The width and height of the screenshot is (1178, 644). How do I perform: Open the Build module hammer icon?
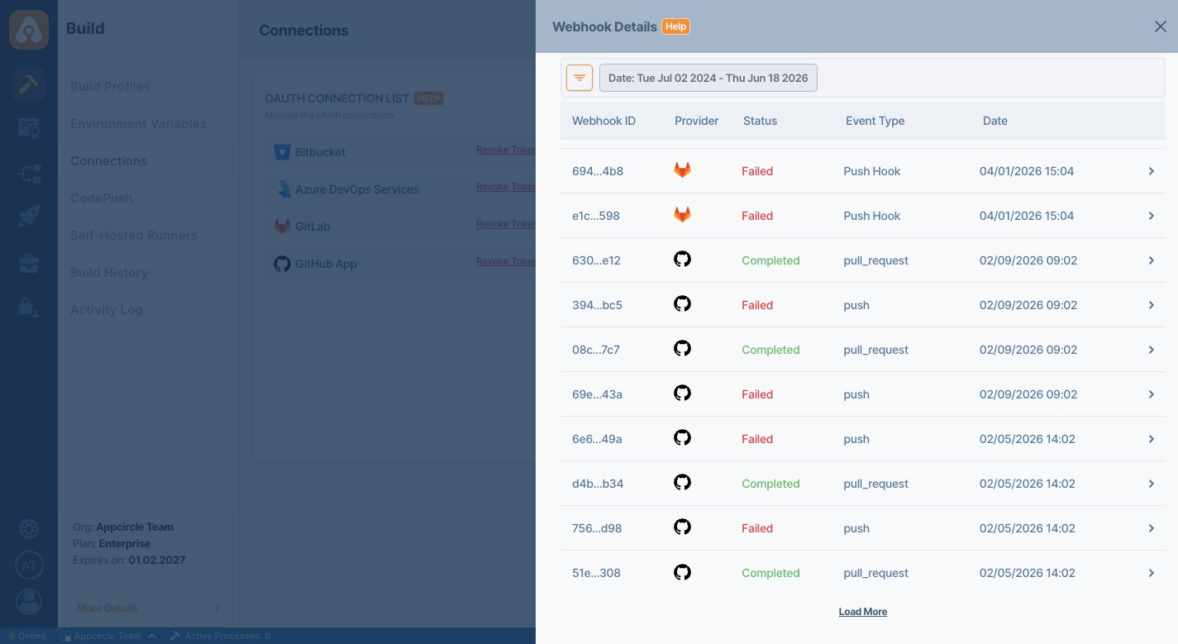pyautogui.click(x=29, y=84)
